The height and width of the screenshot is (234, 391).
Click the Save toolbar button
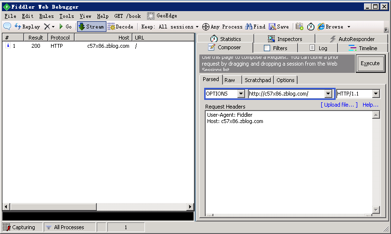(279, 27)
